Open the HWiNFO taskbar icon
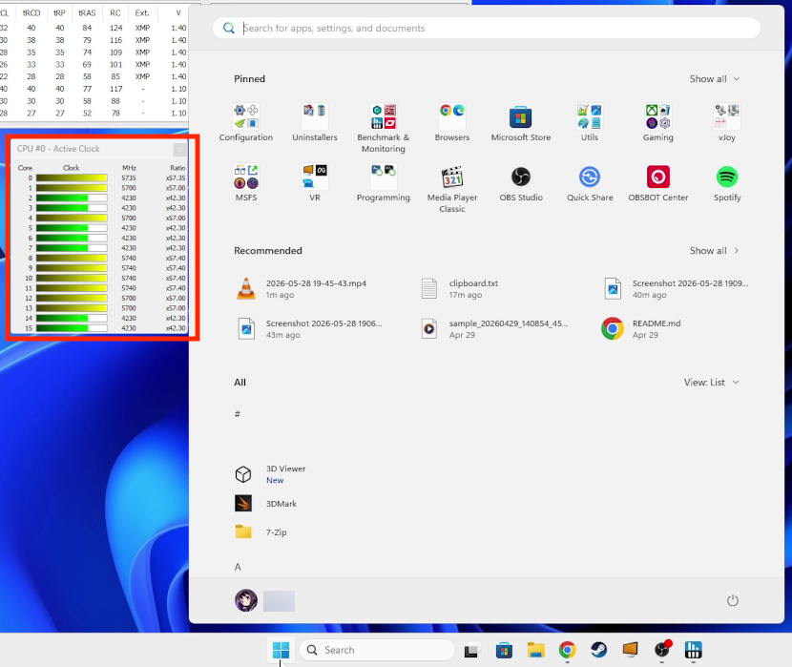Screen dimensions: 792x667 pos(693,650)
